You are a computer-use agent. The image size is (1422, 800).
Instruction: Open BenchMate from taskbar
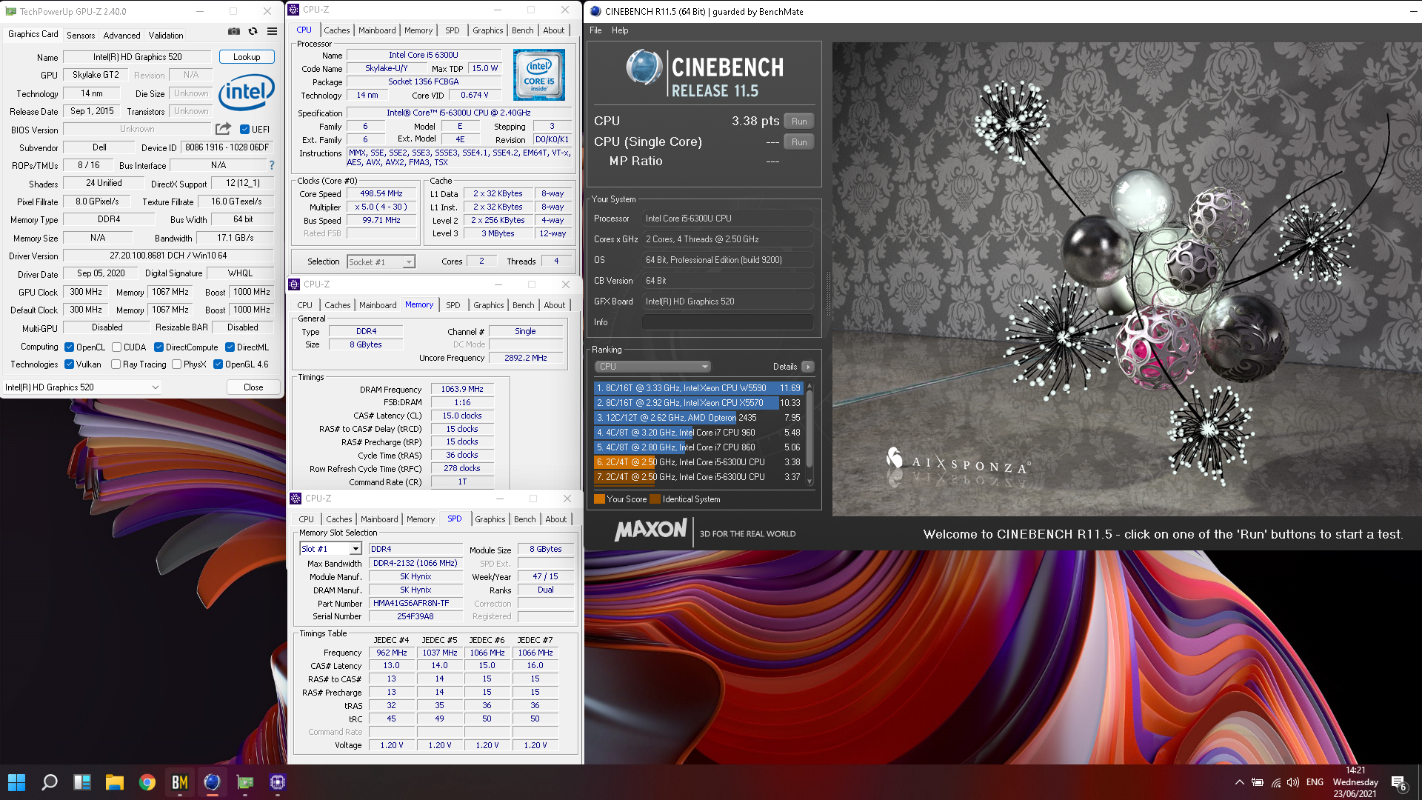tap(180, 782)
